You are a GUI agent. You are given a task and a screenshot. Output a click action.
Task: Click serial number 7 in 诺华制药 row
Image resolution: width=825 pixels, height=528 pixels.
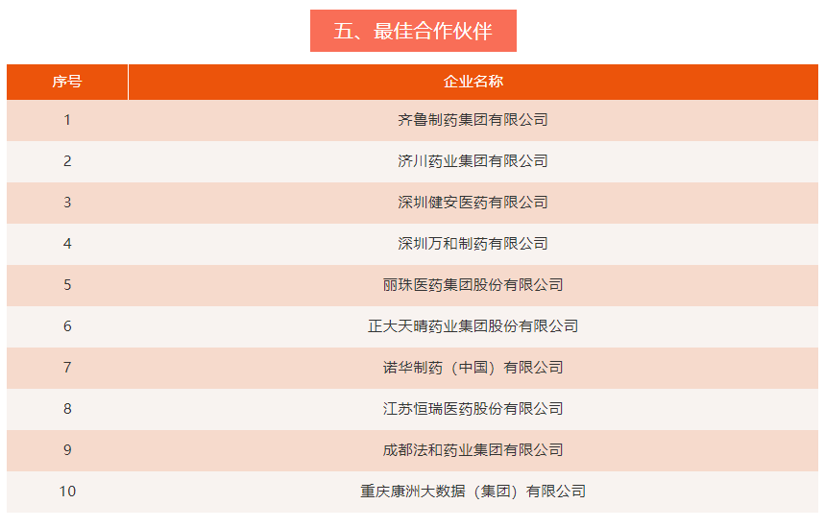tap(67, 368)
